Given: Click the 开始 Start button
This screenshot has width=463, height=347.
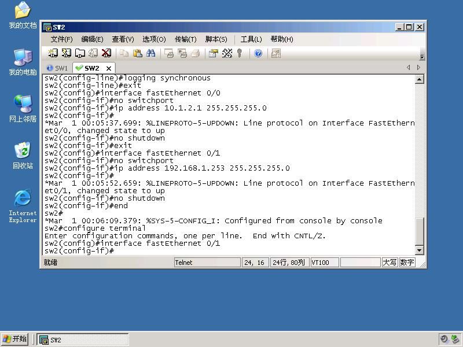Looking at the screenshot, I should click(15, 339).
